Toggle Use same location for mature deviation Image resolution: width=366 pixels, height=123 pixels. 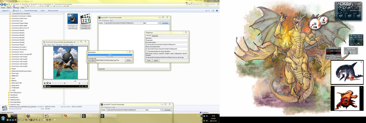[147, 51]
